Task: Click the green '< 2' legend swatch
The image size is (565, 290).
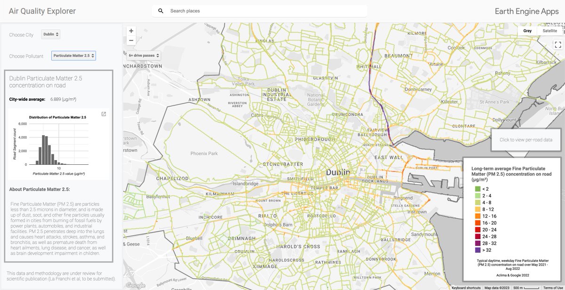Action: [478, 189]
